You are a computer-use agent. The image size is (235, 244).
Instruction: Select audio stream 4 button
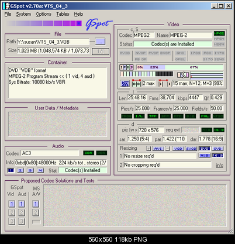[40, 170]
